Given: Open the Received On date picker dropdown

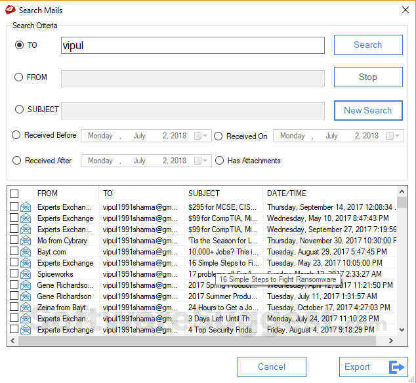Looking at the screenshot, I should pos(393,136).
